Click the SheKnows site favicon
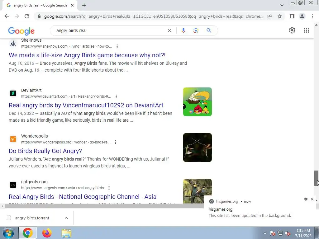Viewport: 319px width, 239px height. point(13,44)
